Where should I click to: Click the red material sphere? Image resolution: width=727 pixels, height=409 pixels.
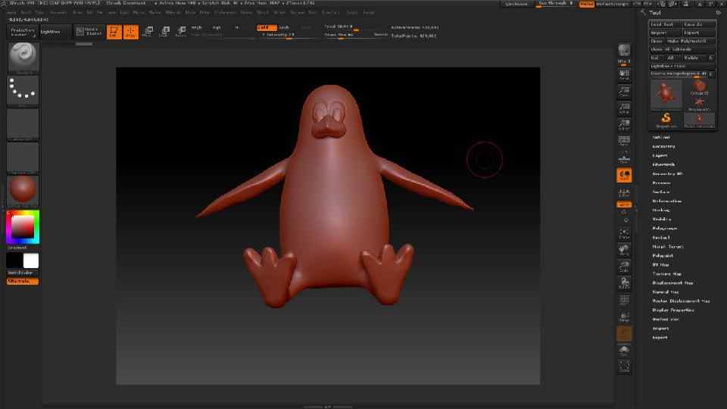(x=23, y=190)
